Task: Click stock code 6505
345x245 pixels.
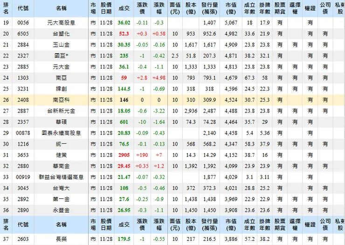Action: 23,34
